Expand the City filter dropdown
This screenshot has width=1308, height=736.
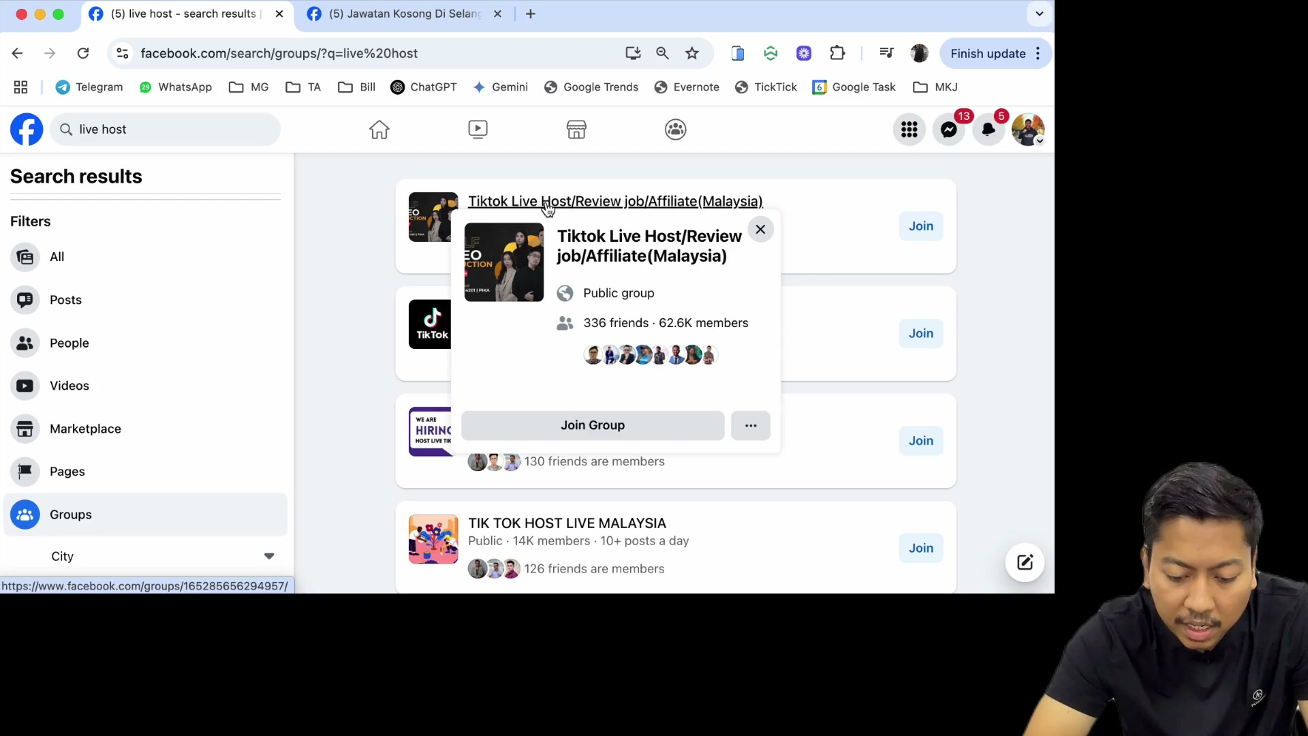(269, 556)
